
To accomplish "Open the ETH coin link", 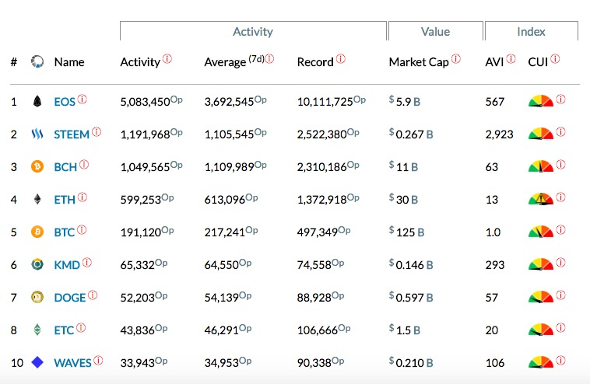I will [x=65, y=200].
